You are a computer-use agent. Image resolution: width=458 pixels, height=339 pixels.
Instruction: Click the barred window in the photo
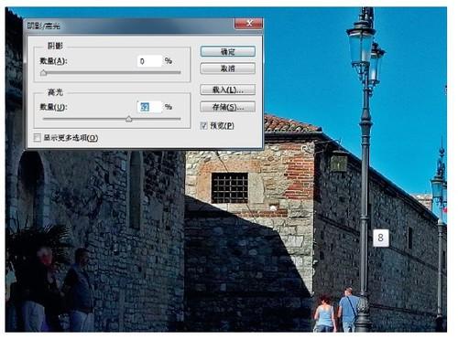point(230,188)
